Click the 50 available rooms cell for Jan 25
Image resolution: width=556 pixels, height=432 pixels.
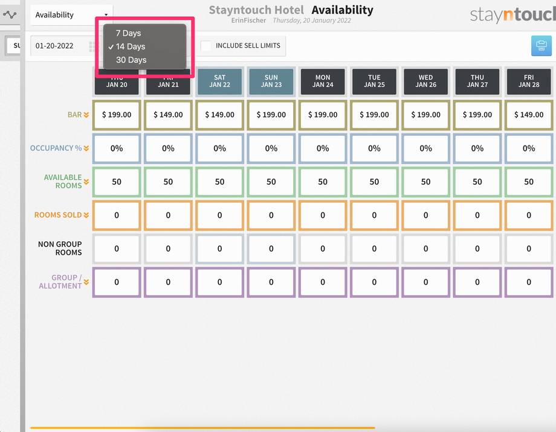[374, 182]
